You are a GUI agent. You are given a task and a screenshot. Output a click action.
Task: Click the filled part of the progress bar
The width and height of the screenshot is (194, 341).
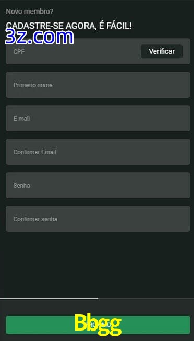(49, 298)
